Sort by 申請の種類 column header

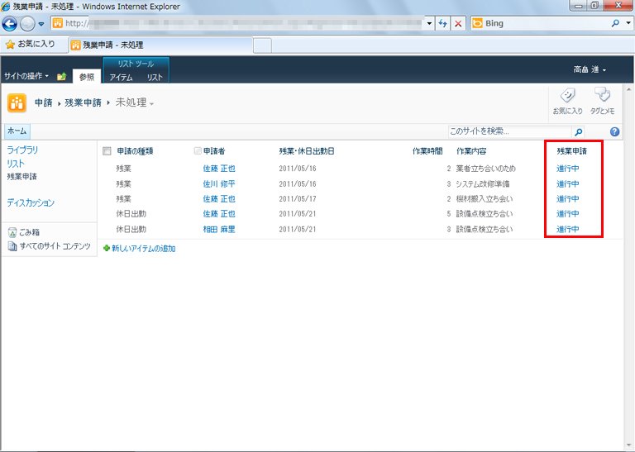click(x=135, y=151)
